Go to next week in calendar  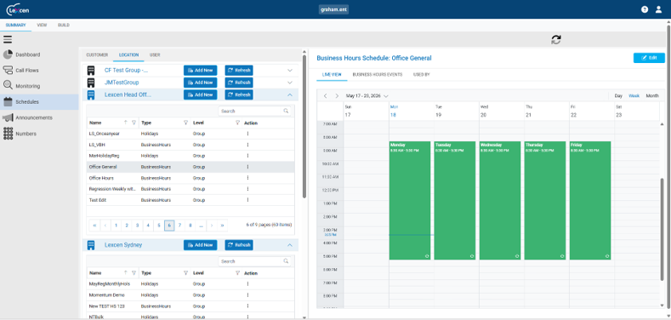click(x=337, y=96)
